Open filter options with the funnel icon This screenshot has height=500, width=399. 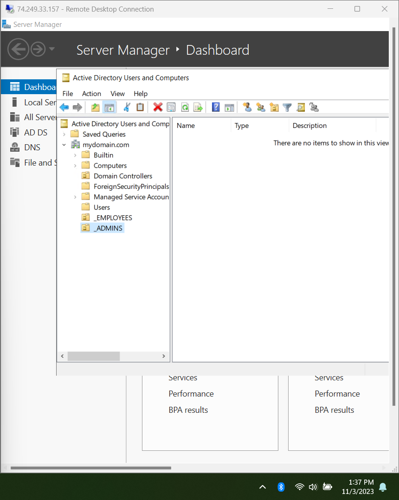pyautogui.click(x=287, y=107)
